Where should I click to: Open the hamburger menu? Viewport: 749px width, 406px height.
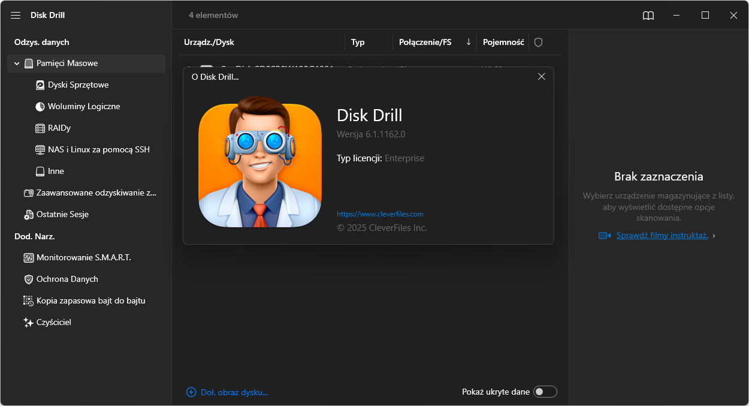click(16, 15)
